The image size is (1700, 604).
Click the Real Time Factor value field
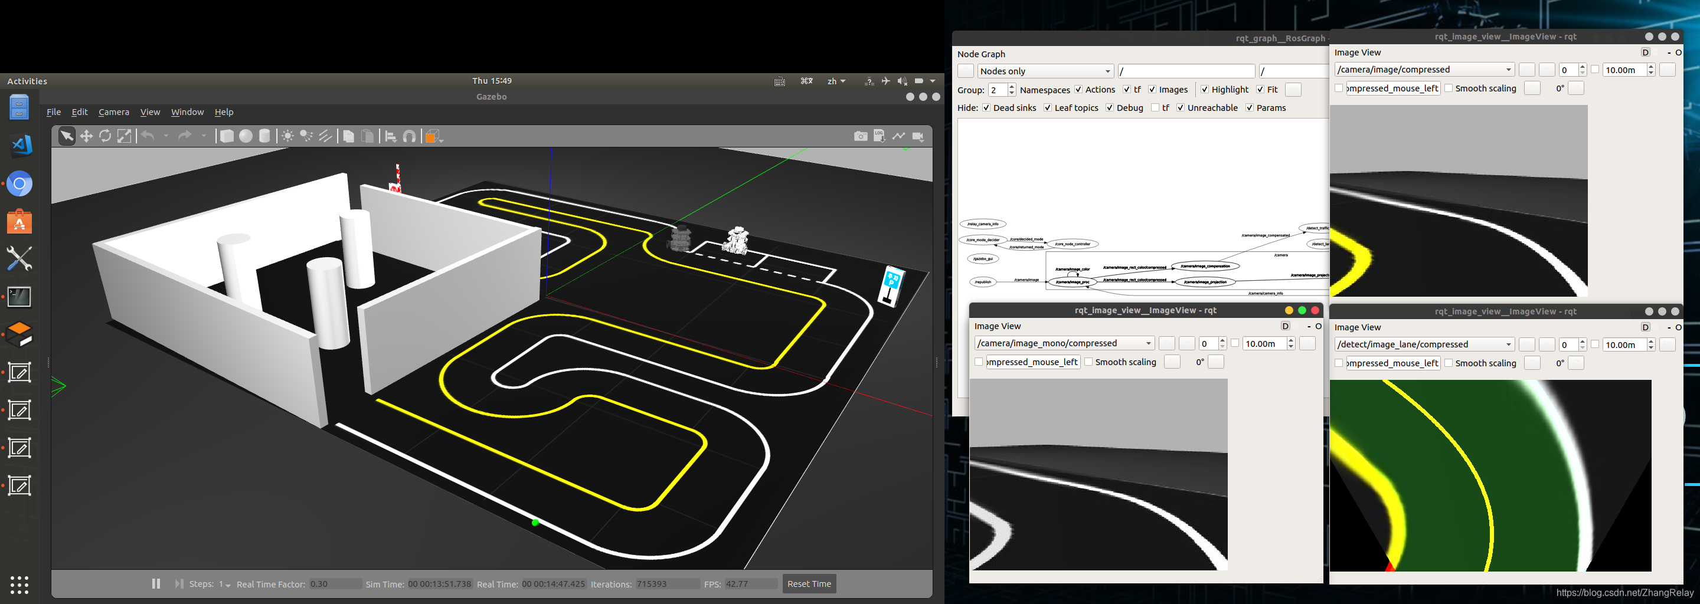pos(335,584)
